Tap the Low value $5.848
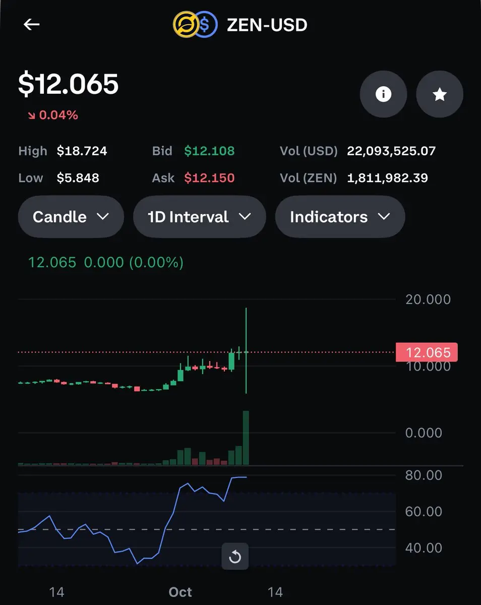Screen dimensions: 481x605 pos(78,177)
